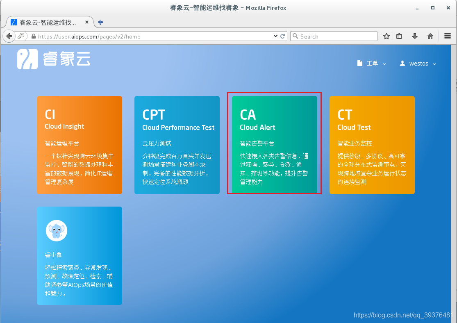The image size is (457, 323).
Task: Bookmark this page with the star icon
Action: coord(387,36)
